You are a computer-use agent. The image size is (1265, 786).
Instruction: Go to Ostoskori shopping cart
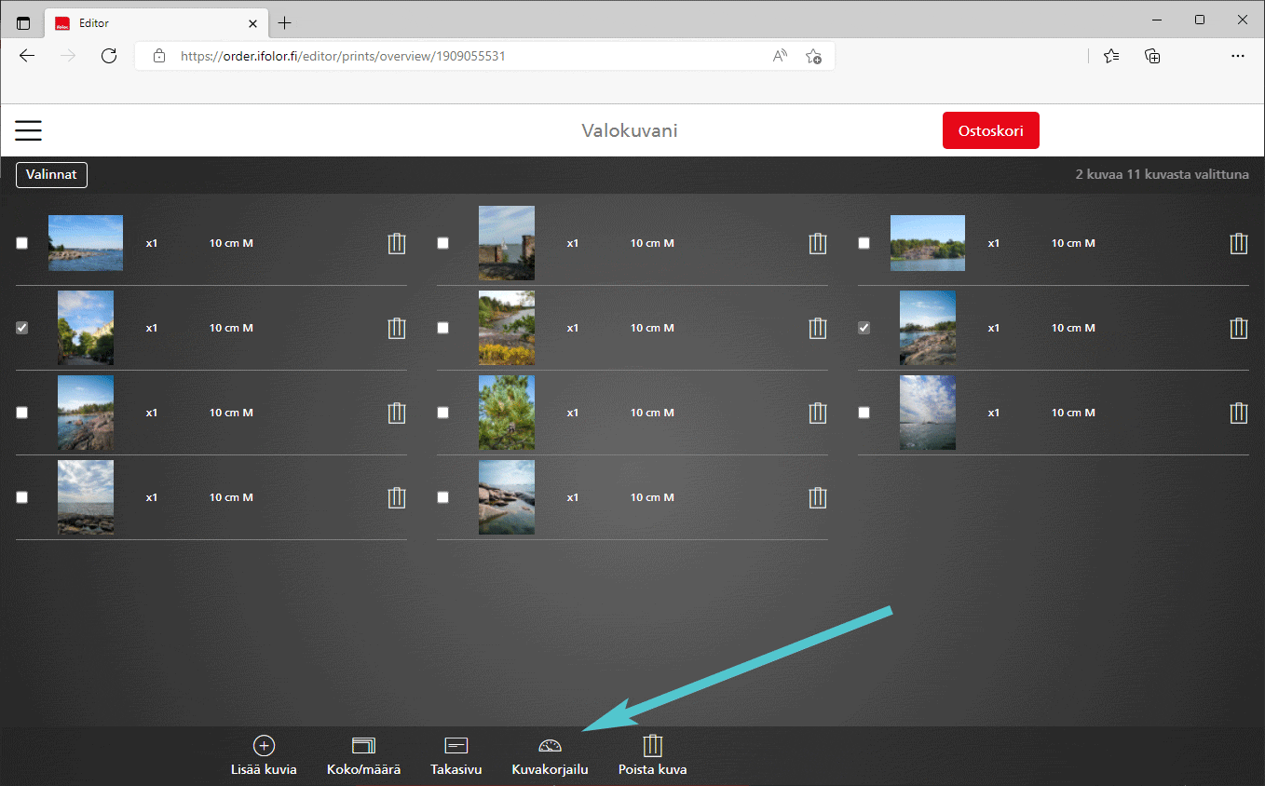click(990, 131)
